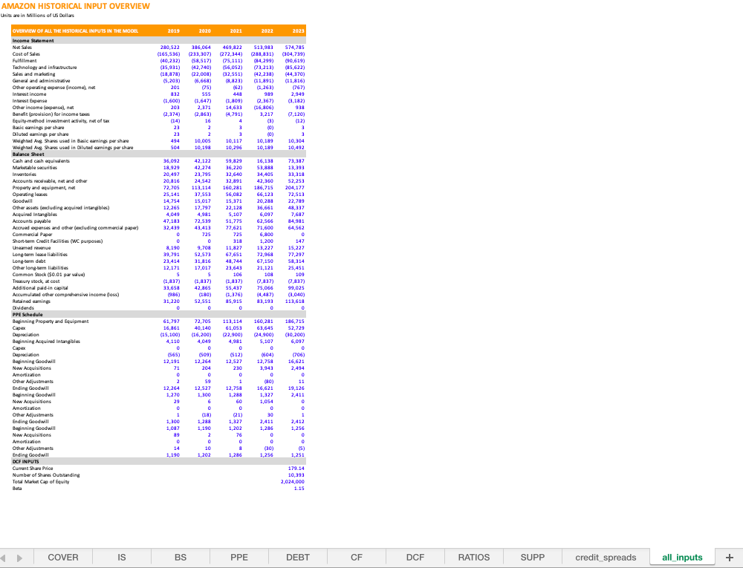Select Cash and cash equivalents 2023 value 73,387
The height and width of the screenshot is (568, 743).
[x=296, y=161]
